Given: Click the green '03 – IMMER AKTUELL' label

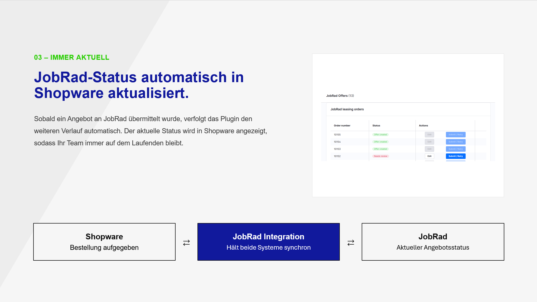Looking at the screenshot, I should pos(72,57).
